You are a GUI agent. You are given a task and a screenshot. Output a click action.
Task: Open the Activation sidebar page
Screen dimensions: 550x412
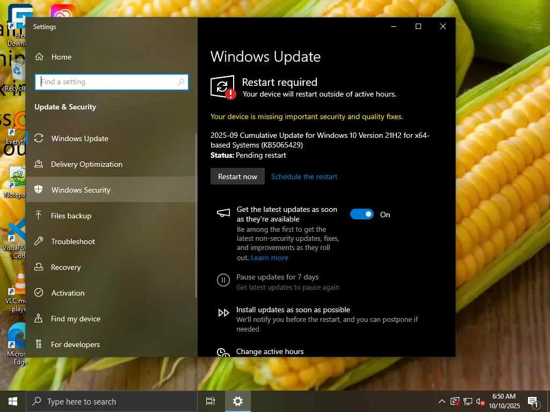pos(111,292)
